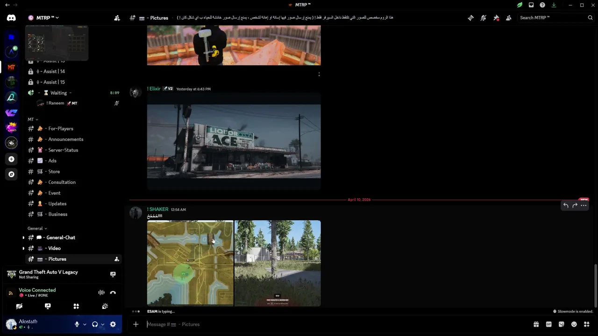Image resolution: width=598 pixels, height=336 pixels.
Task: Turn on camera in voice panel
Action: tap(19, 306)
